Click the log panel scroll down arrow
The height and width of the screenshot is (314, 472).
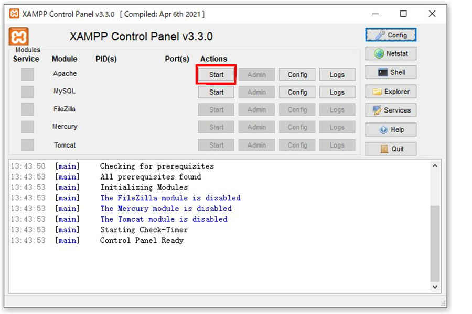click(x=435, y=287)
